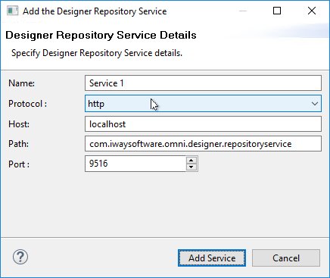Confirm with the Add Service button
This screenshot has height=278, width=330.
coord(212,258)
